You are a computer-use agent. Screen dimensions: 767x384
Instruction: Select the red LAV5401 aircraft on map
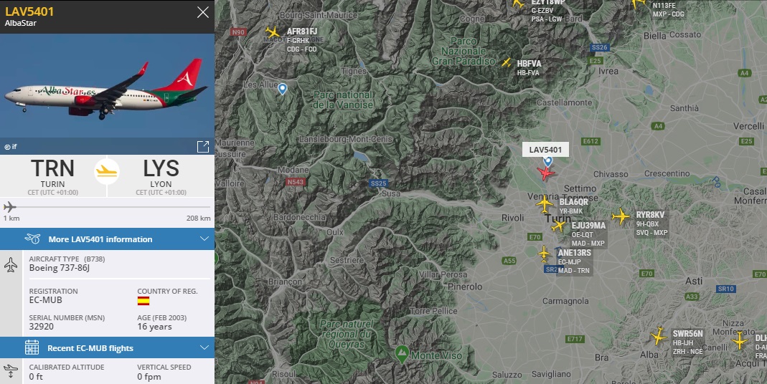click(x=545, y=173)
